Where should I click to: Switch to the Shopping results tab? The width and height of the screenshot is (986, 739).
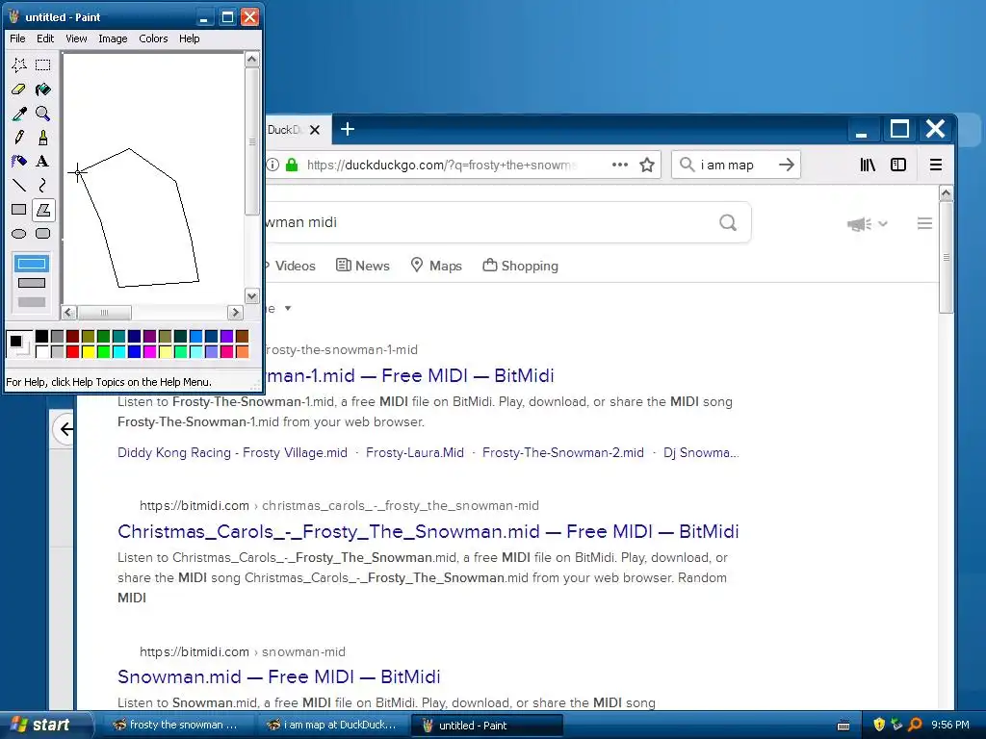point(521,266)
